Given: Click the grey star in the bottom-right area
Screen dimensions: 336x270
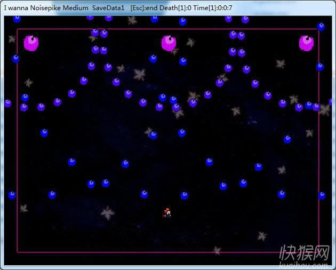Looking at the screenshot, I should [x=262, y=235].
